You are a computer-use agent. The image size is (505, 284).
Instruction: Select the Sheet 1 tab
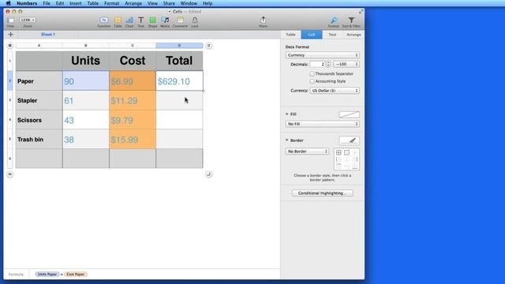point(48,35)
